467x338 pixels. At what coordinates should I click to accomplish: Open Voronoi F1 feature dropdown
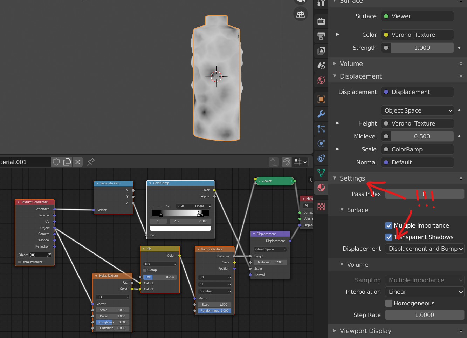click(215, 284)
